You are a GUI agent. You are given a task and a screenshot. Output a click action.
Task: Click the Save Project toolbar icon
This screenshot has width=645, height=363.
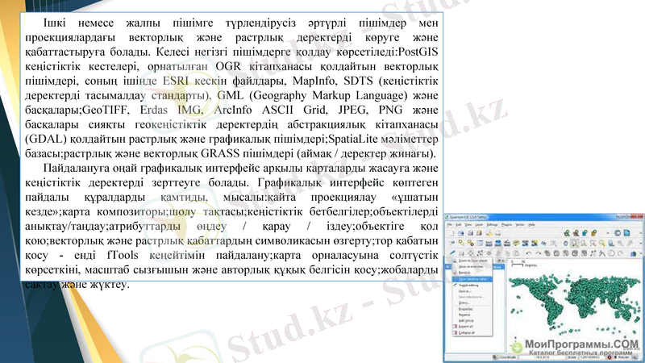[x=470, y=233]
